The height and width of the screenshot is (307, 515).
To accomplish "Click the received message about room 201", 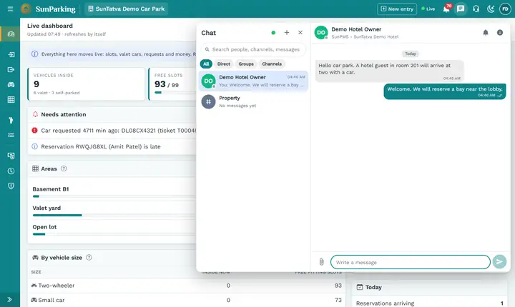I will 390,71.
